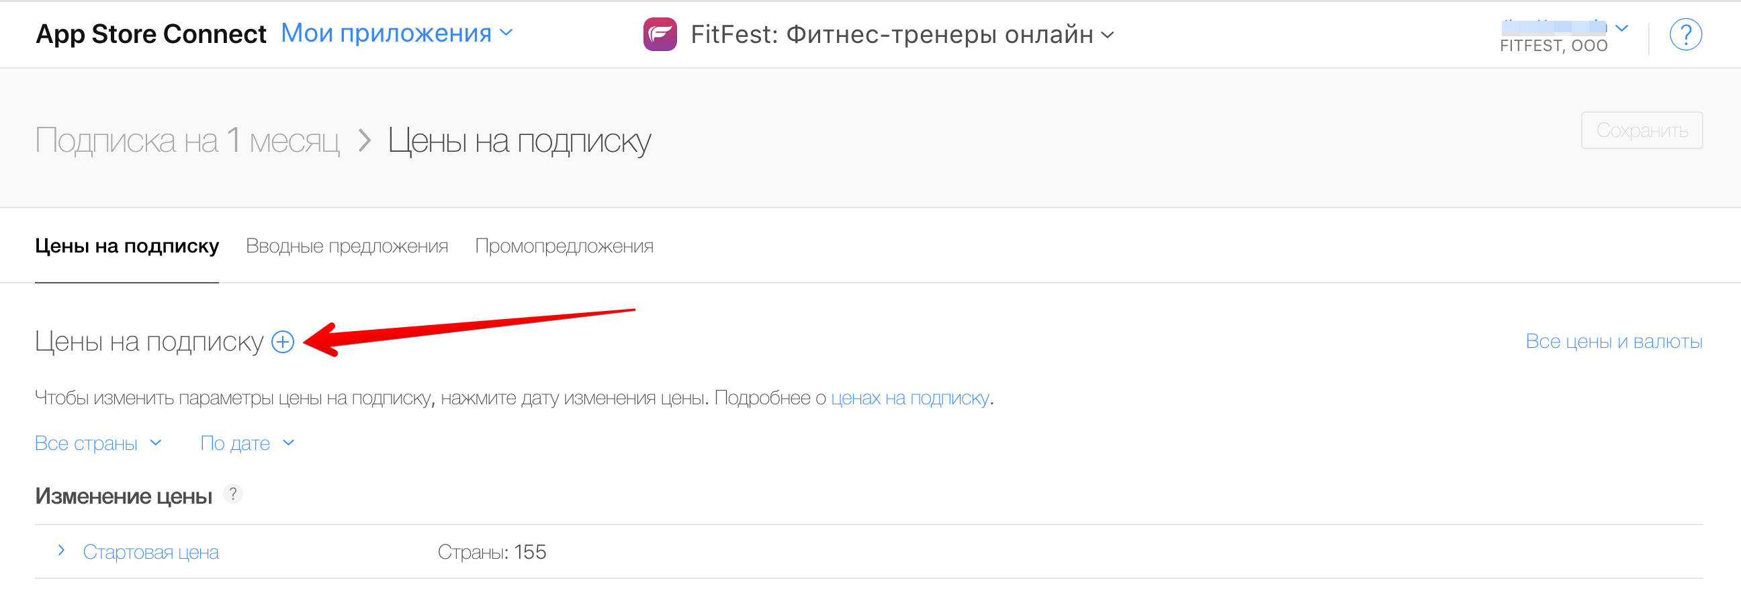Click the App Store Connect logo
1741x591 pixels.
[150, 34]
